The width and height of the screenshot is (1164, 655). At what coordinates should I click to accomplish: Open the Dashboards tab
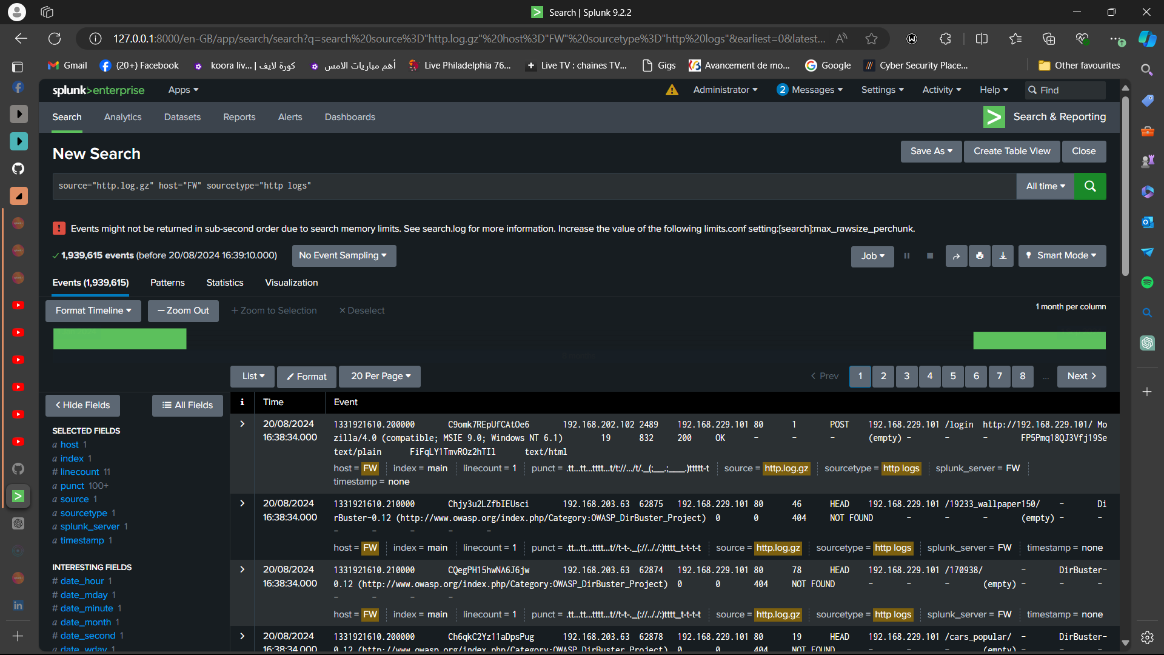pos(350,117)
